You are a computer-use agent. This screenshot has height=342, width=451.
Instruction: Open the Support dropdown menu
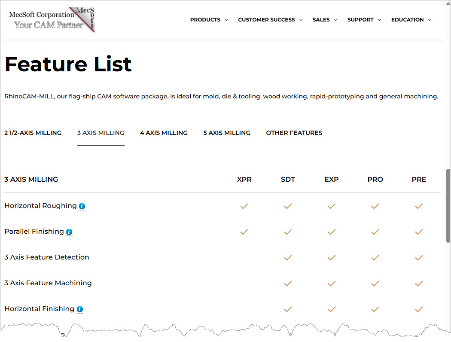click(364, 20)
